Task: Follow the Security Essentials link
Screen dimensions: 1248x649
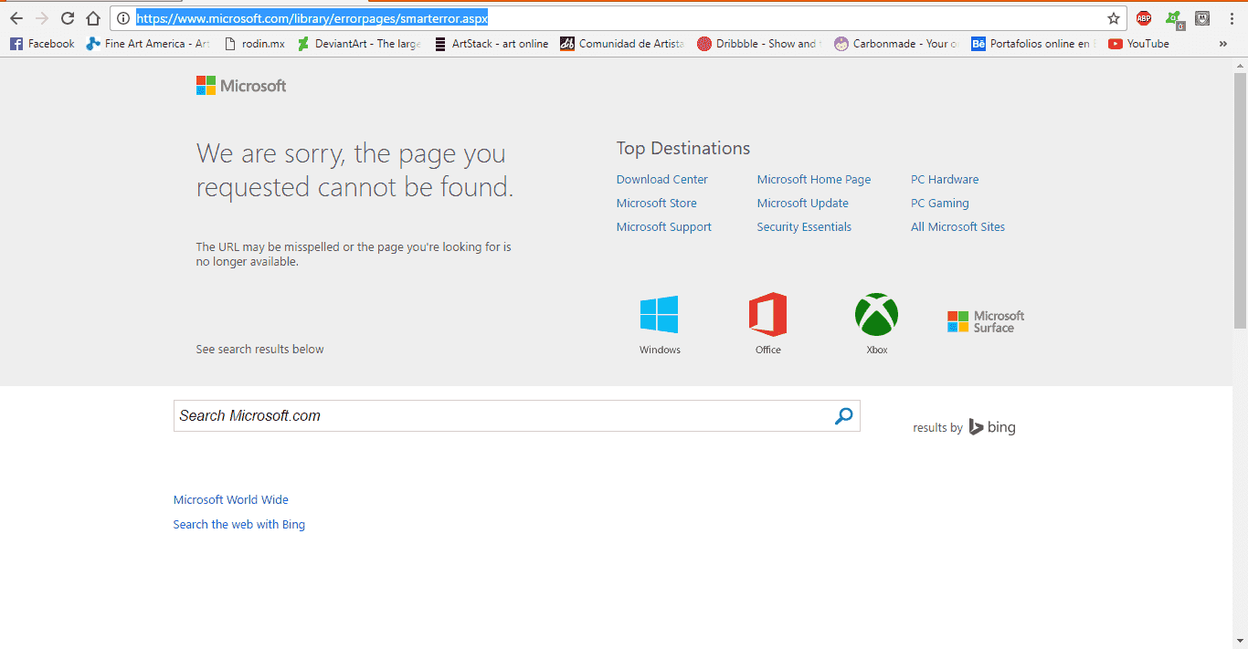Action: pos(804,227)
